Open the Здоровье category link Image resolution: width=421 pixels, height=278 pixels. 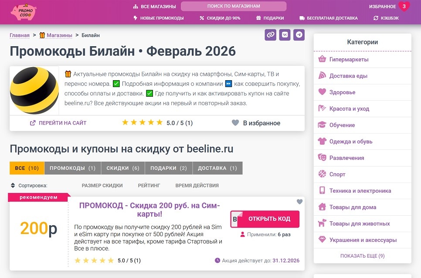(342, 92)
